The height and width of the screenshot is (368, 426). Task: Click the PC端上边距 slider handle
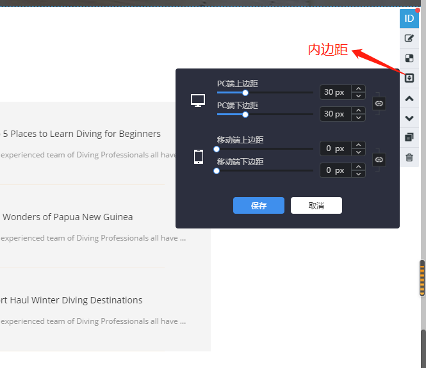245,93
